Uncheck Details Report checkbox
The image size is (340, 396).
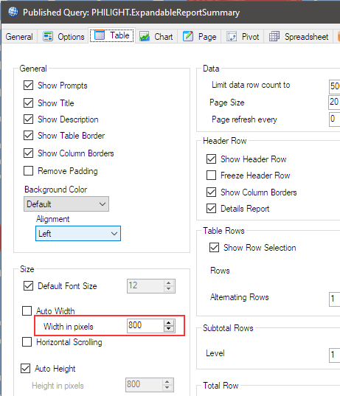coord(211,209)
